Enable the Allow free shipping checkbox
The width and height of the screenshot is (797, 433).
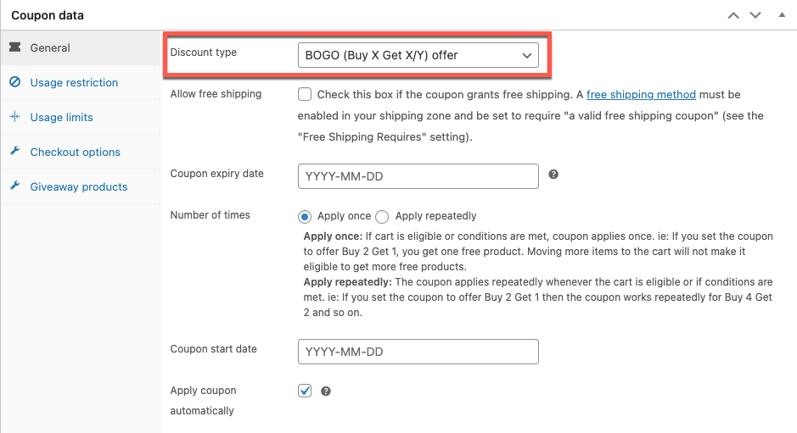point(305,94)
